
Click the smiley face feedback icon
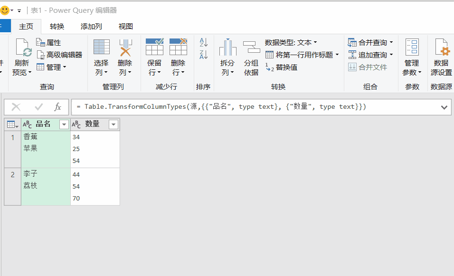tap(5, 11)
